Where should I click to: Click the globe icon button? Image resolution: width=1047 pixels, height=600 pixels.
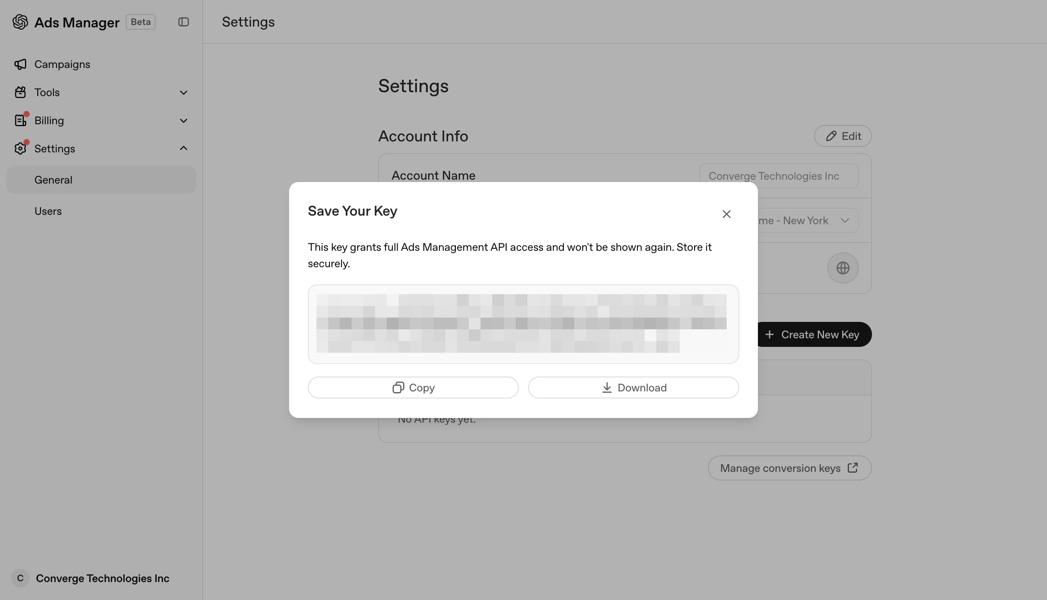point(843,268)
